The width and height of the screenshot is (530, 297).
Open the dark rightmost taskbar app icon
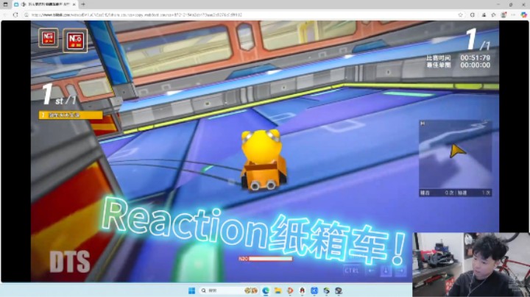(339, 290)
